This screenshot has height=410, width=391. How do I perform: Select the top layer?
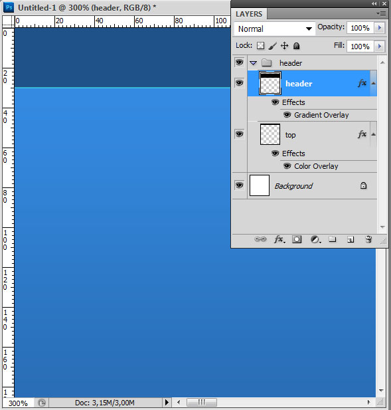pos(312,134)
